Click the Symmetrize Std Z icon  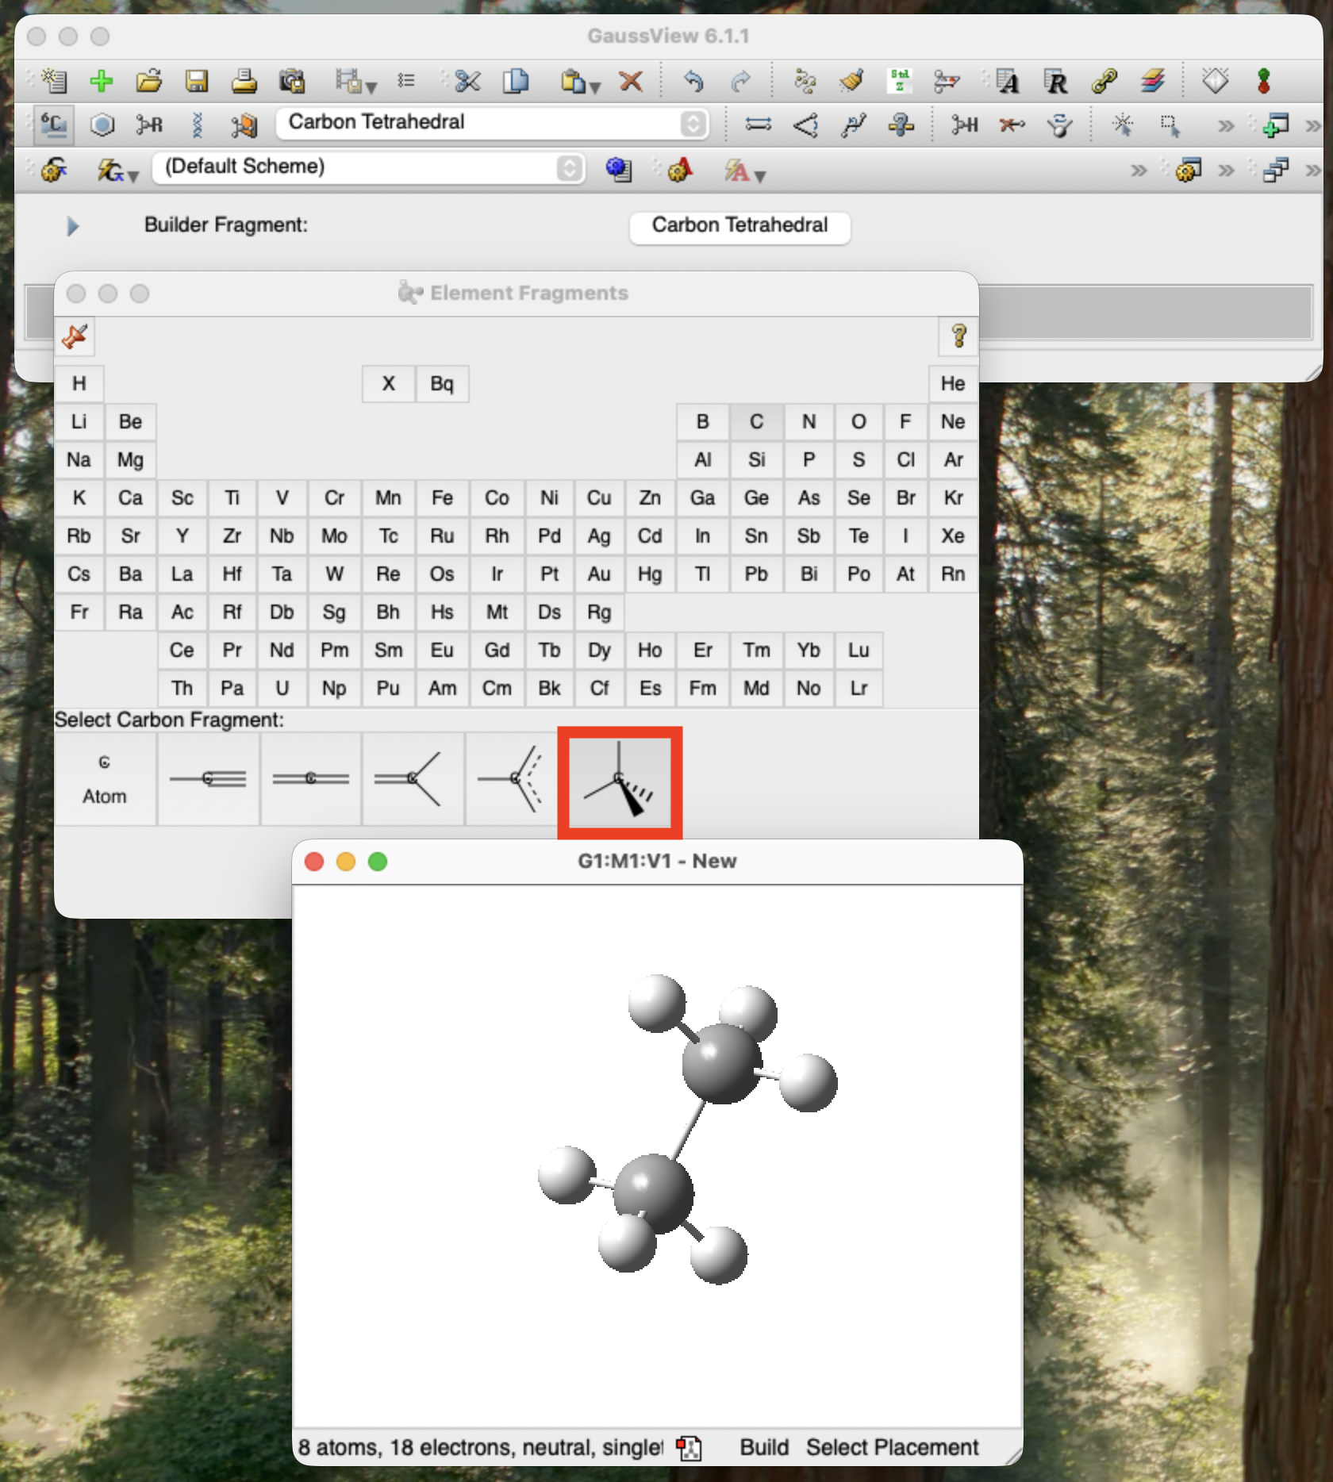click(900, 81)
